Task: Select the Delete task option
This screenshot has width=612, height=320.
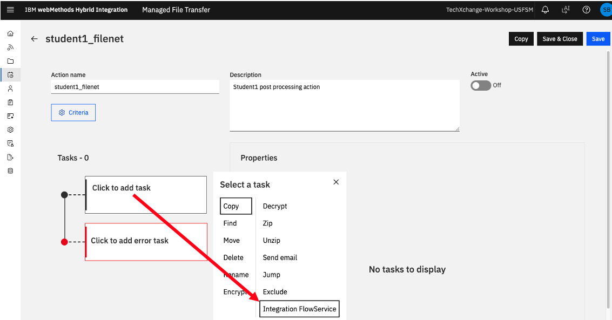Action: (233, 257)
